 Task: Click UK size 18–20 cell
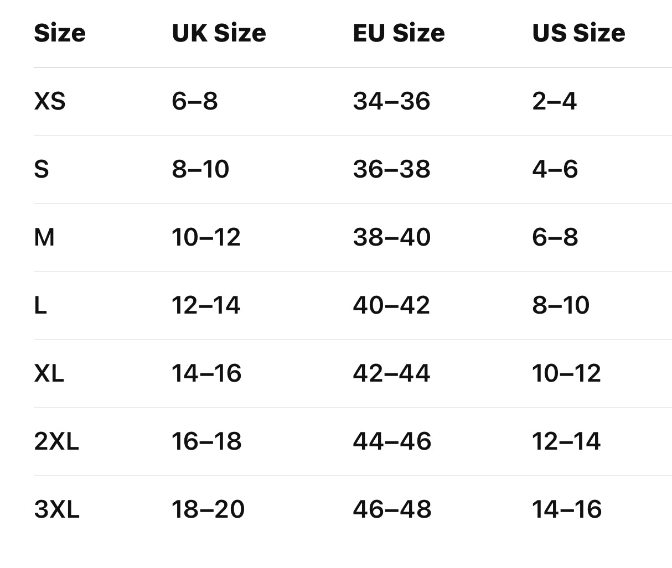(x=208, y=509)
